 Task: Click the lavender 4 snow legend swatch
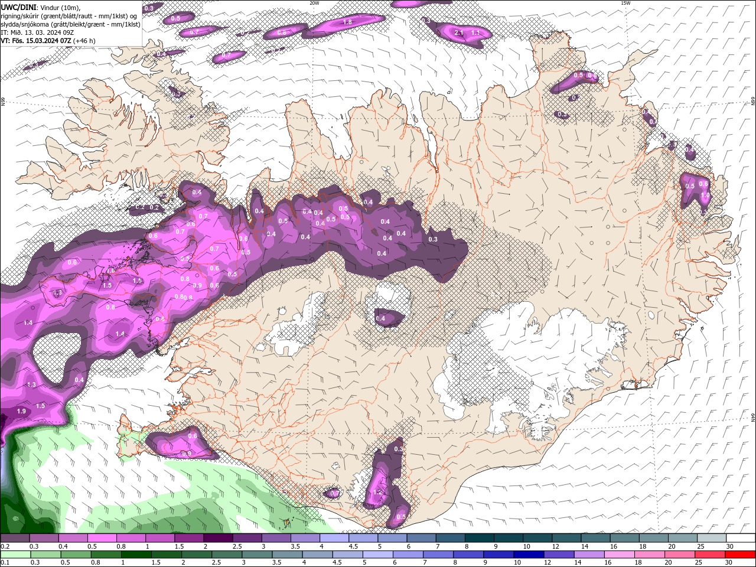[334, 538]
